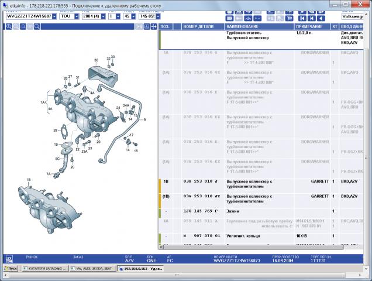Click engine code AZV in status bar
The height and width of the screenshot is (281, 372).
click(x=129, y=261)
